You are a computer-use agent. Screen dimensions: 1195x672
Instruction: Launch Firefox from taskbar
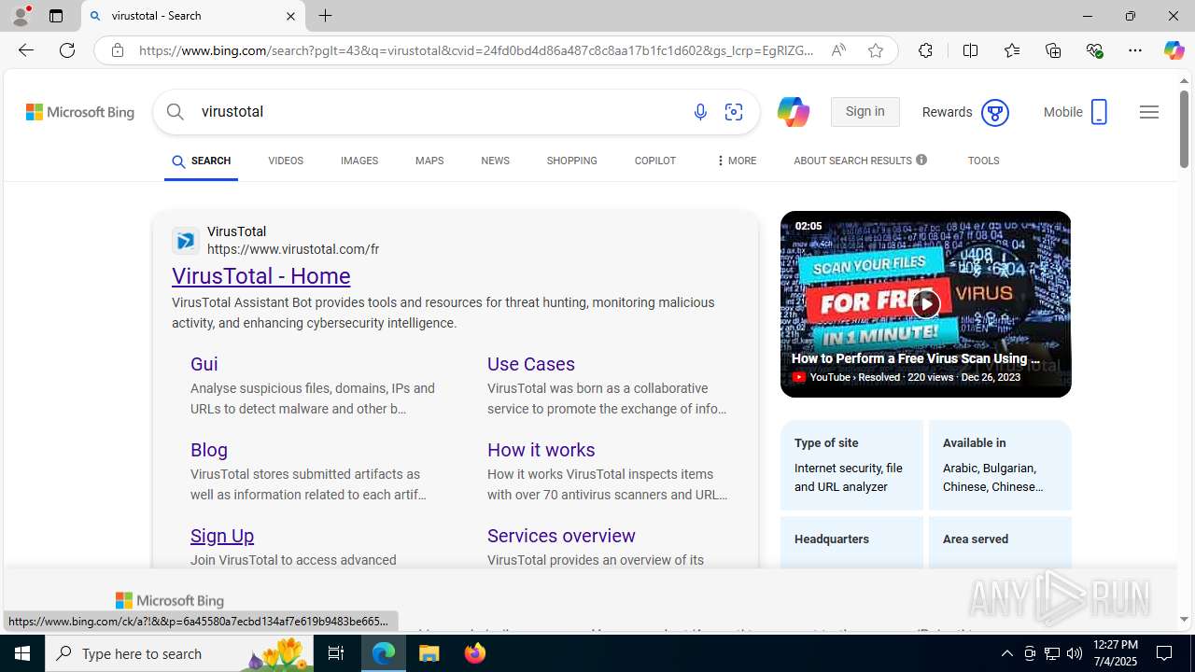475,653
